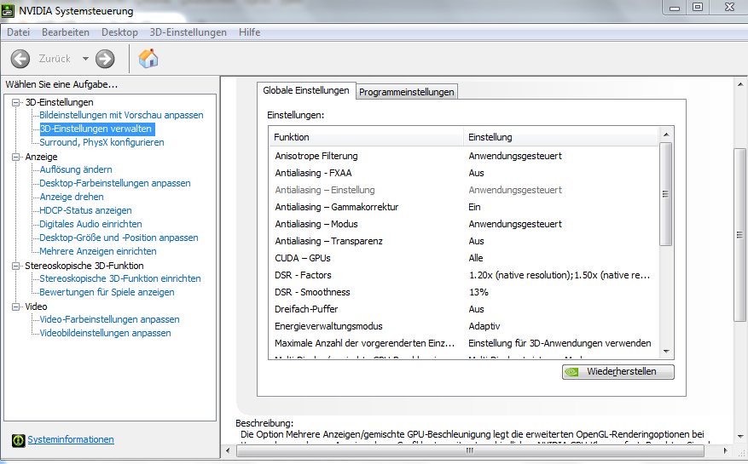Open Videobildeinstellungen anpassen
Viewport: 748px width, 464px height.
click(105, 333)
